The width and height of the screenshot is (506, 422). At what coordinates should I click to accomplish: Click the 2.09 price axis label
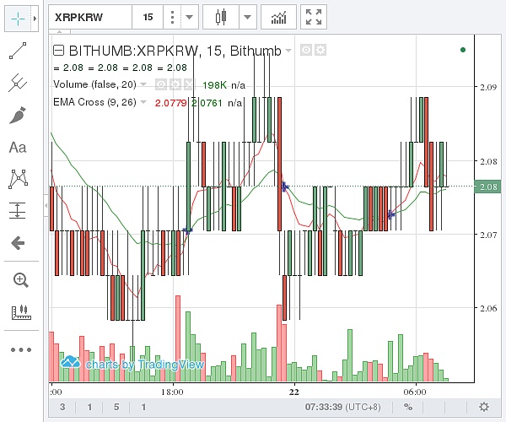tap(487, 87)
